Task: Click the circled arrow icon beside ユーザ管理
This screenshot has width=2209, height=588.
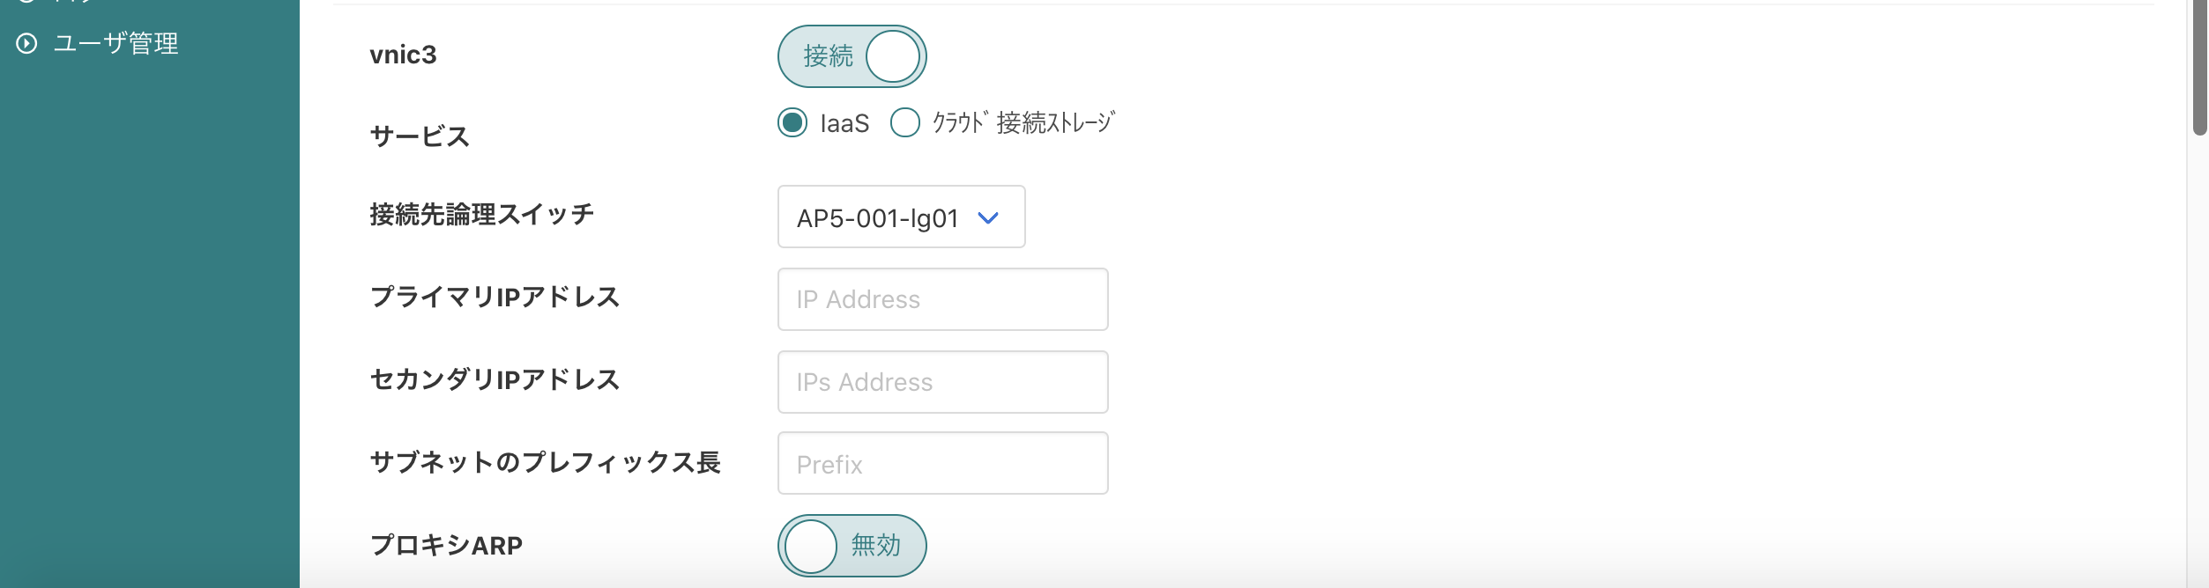Action: click(x=27, y=43)
